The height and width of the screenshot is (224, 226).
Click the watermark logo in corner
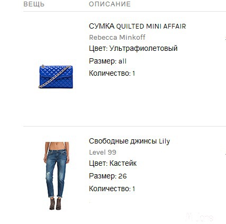pyautogui.click(x=200, y=217)
